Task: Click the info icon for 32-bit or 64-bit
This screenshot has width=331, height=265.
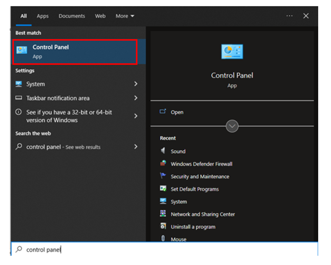Action: 19,112
